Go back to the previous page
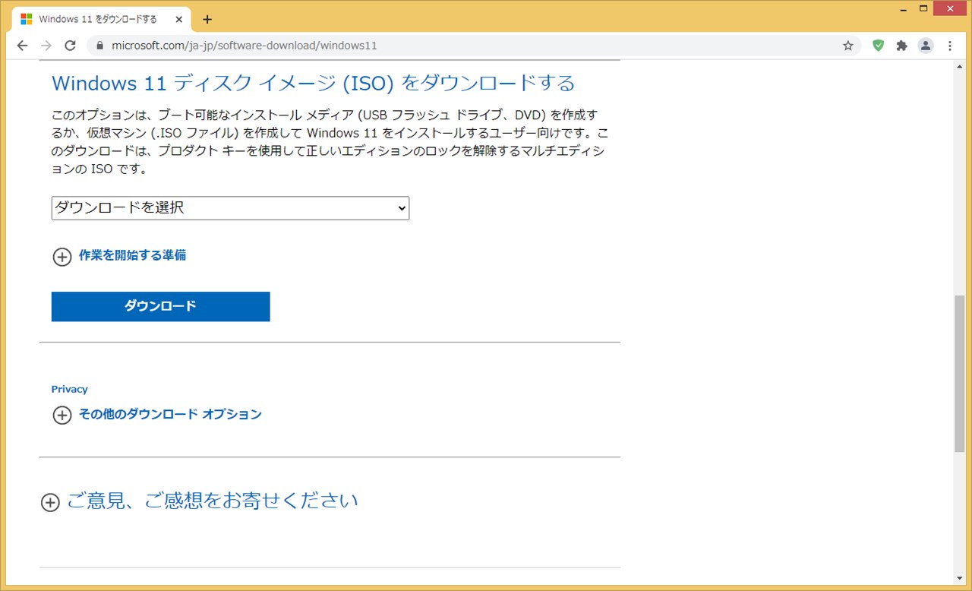This screenshot has height=591, width=972. click(x=22, y=46)
